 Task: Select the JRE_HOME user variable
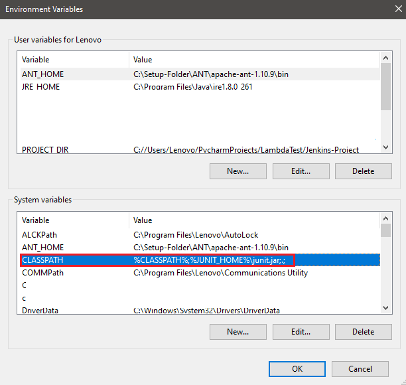41,87
